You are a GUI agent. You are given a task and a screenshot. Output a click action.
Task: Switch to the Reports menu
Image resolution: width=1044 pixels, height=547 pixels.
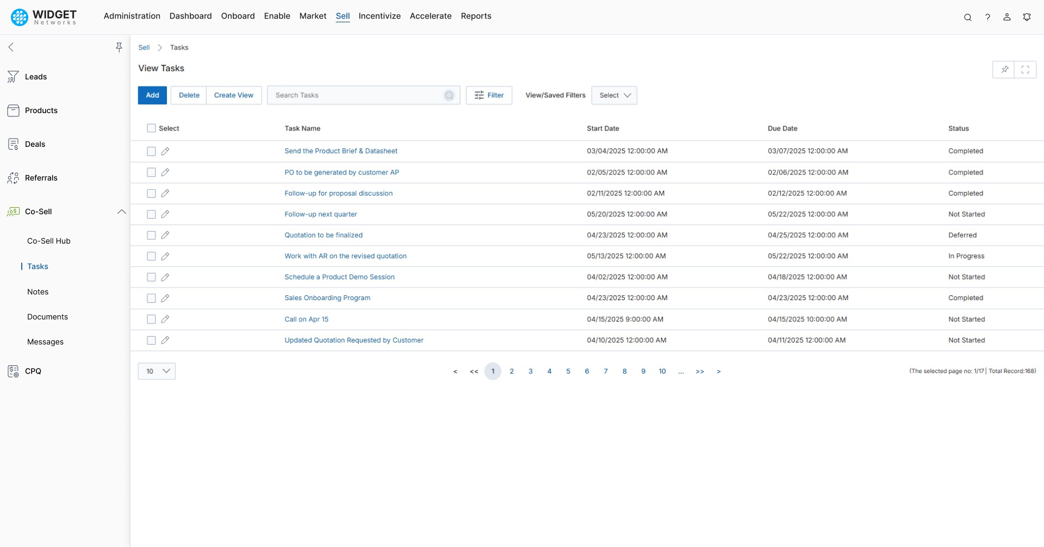pyautogui.click(x=476, y=16)
